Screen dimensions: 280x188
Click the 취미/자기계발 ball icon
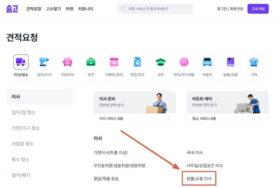point(184,62)
